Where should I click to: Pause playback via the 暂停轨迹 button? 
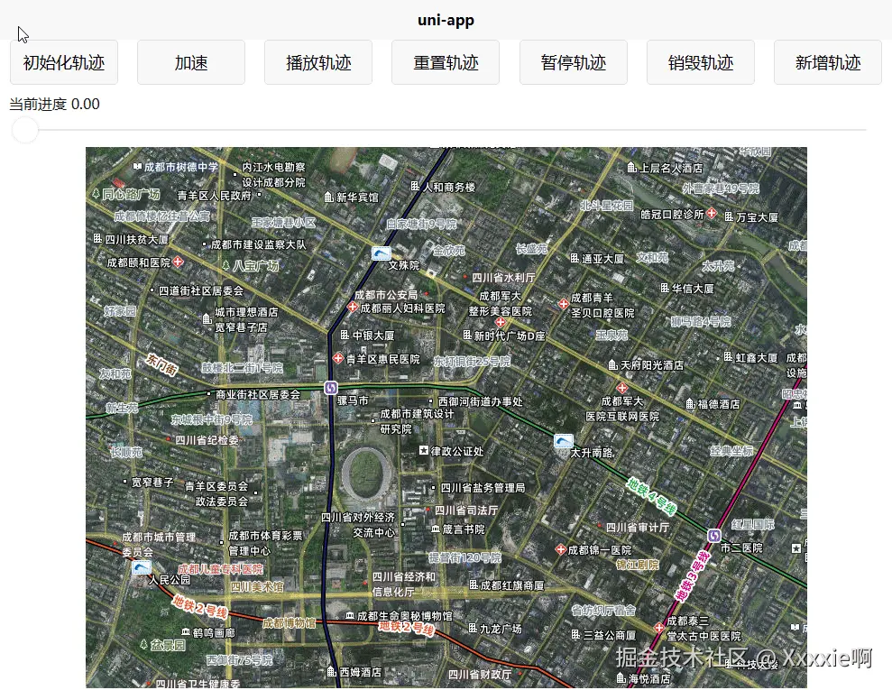click(x=574, y=61)
